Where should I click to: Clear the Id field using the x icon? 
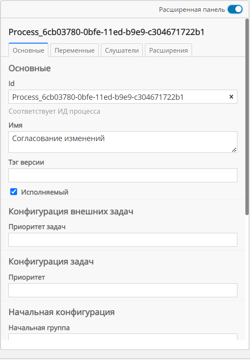[x=231, y=97]
